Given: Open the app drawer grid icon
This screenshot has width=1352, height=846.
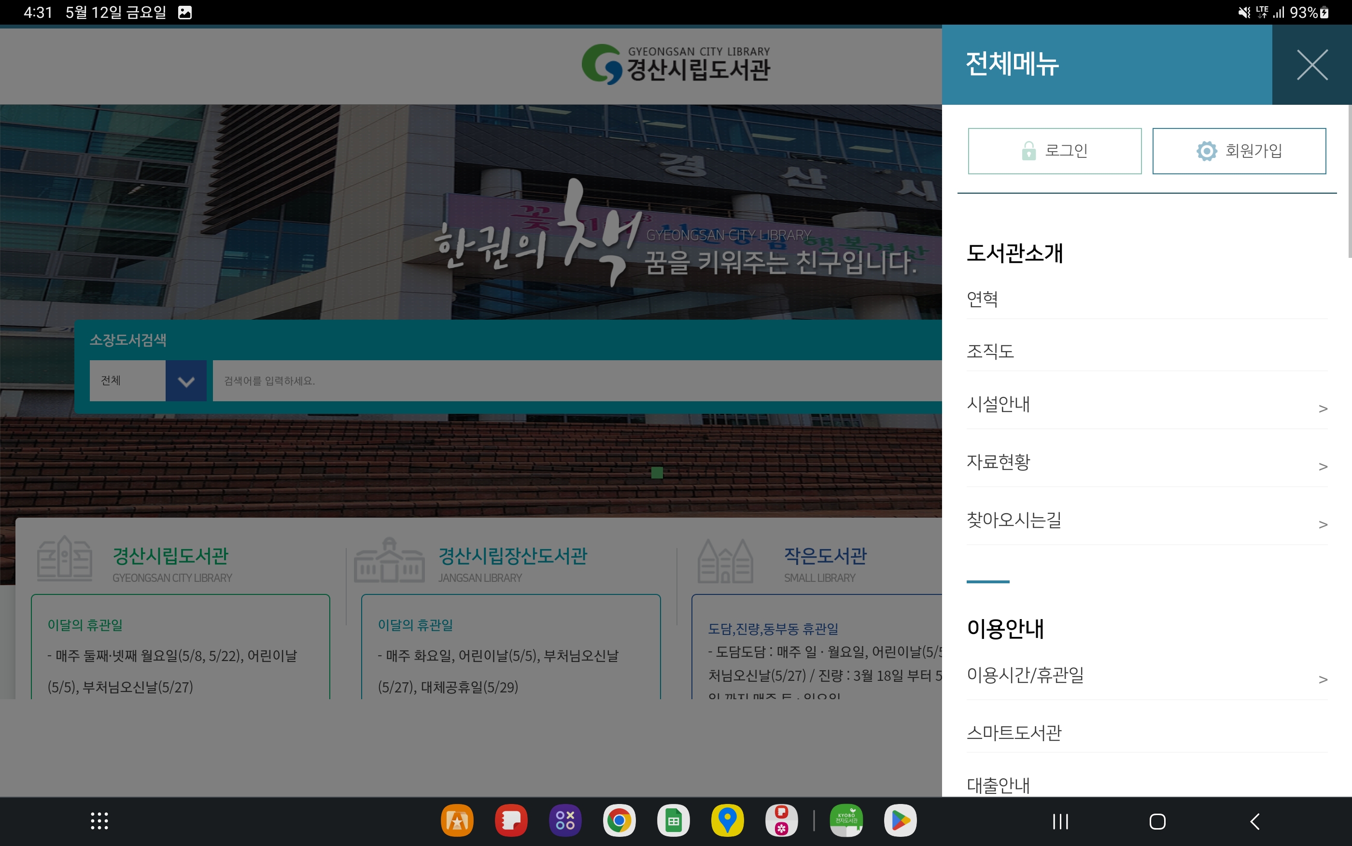Looking at the screenshot, I should click(x=99, y=821).
